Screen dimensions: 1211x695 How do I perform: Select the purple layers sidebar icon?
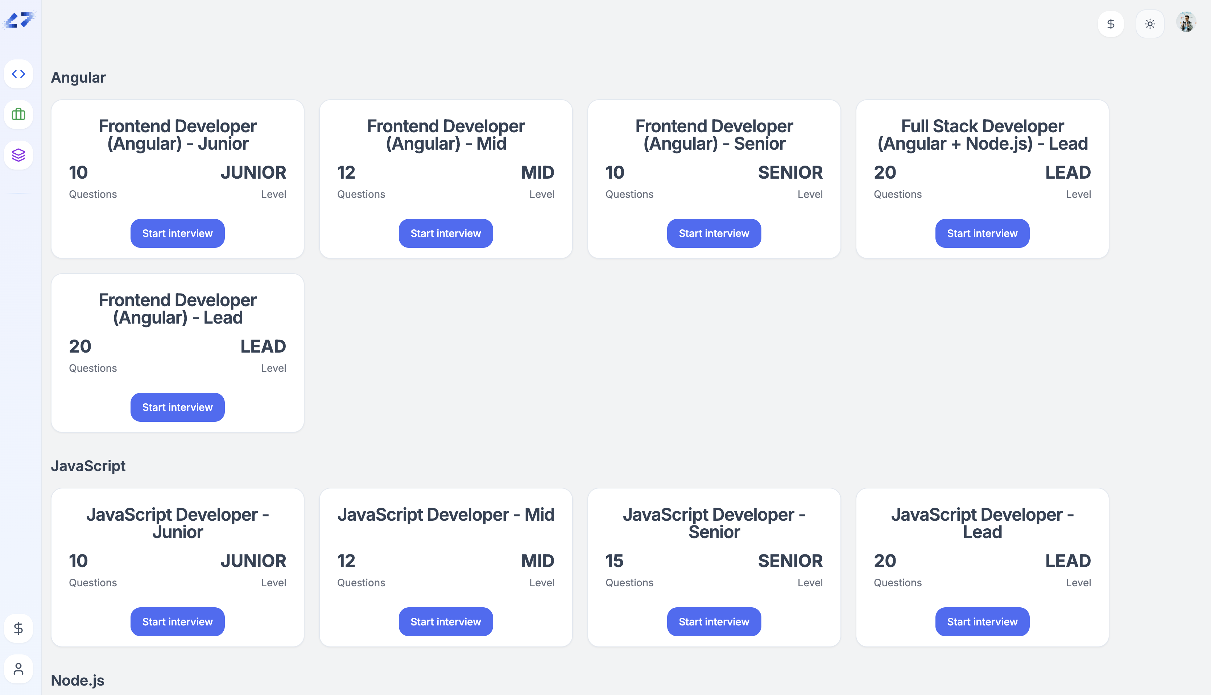18,155
